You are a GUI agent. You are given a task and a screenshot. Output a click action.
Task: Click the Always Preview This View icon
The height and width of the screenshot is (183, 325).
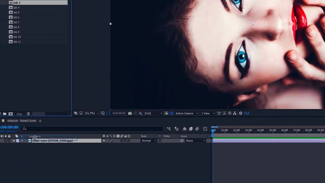tap(75, 113)
